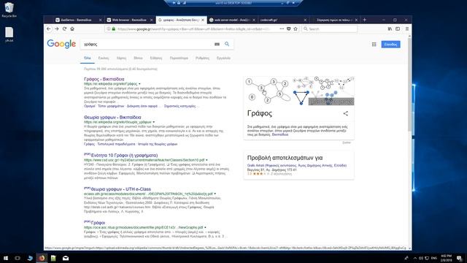
Task: Click in the Google search query field
Action: click(147, 44)
